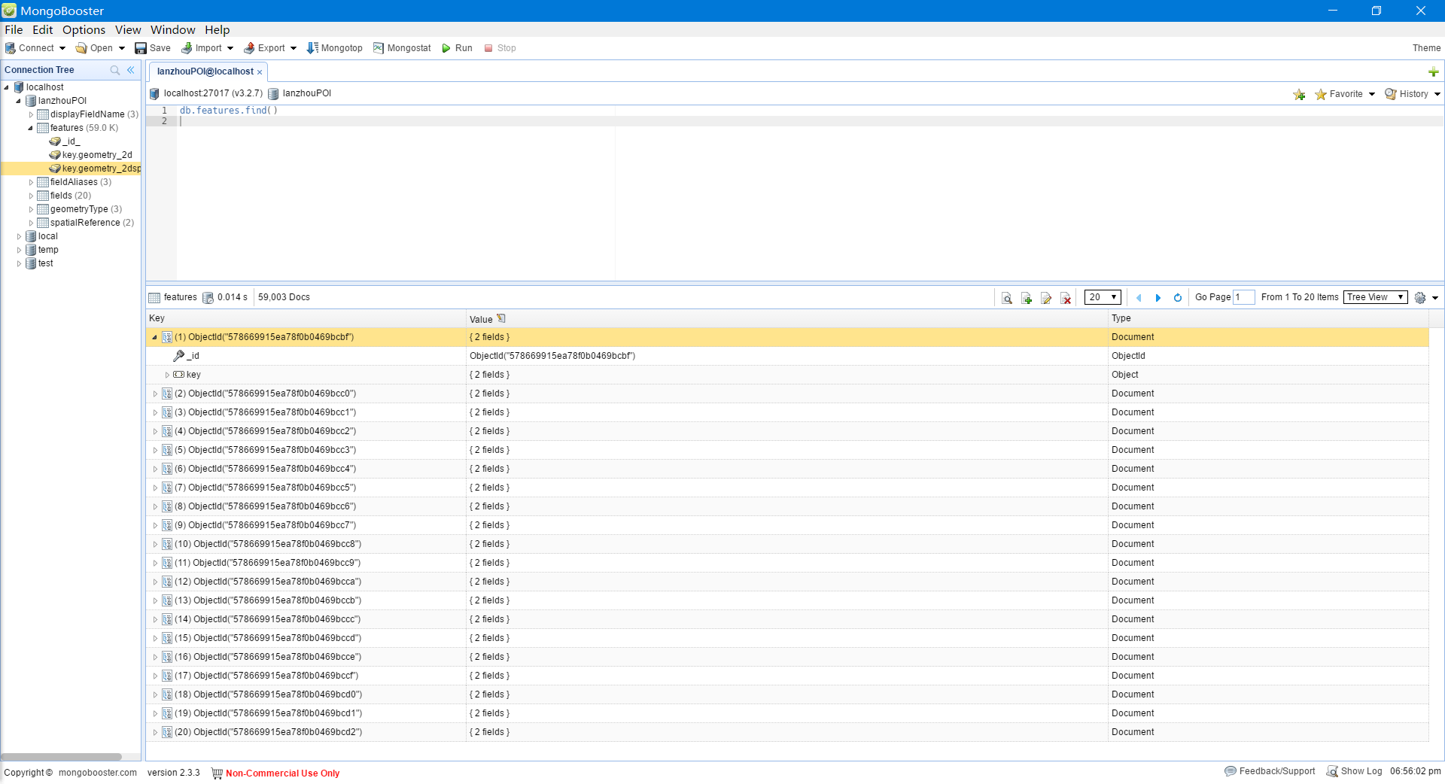Click the Stop execution button
The width and height of the screenshot is (1445, 784).
[x=500, y=48]
